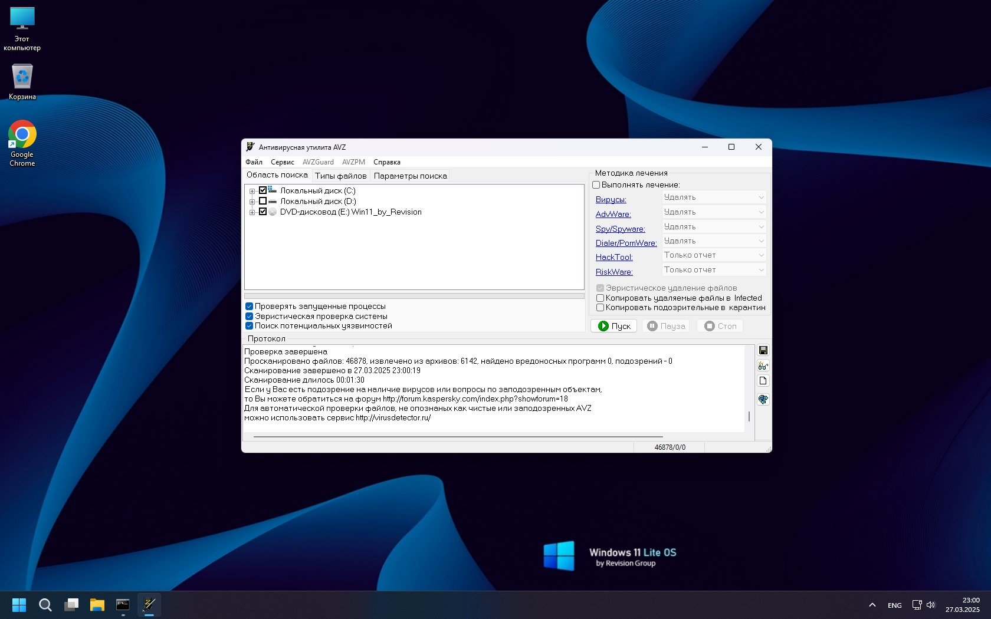Click the AVZ icon in the title bar

[250, 147]
